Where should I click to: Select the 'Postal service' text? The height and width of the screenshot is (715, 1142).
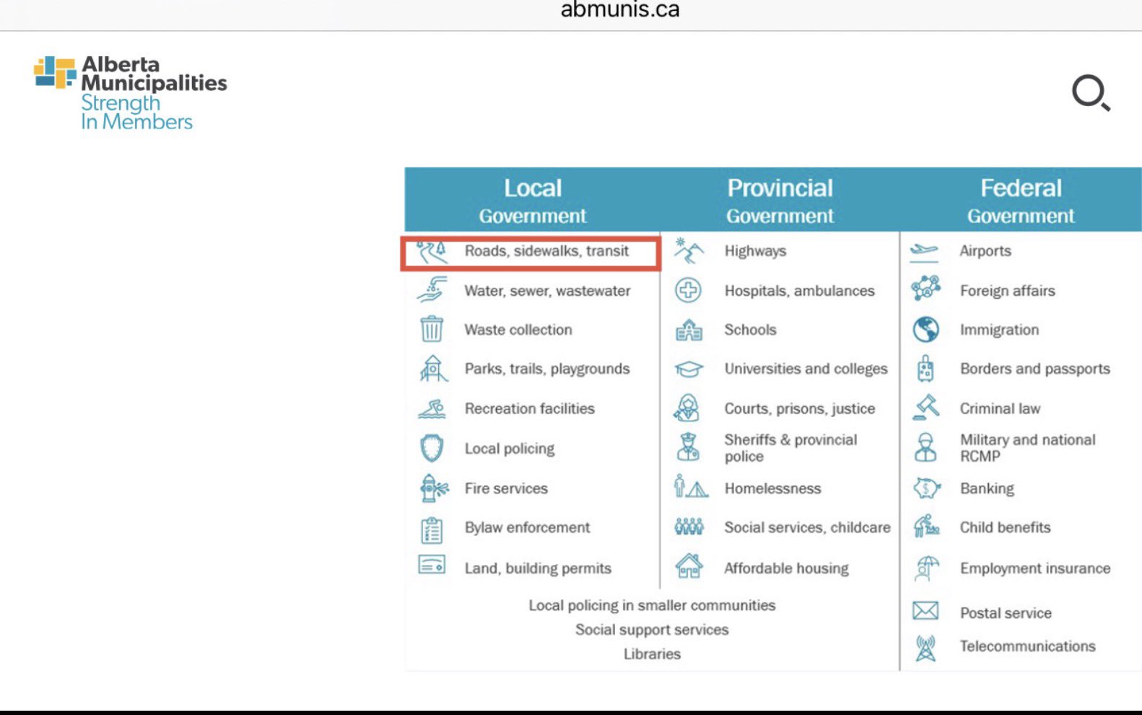pos(1006,613)
